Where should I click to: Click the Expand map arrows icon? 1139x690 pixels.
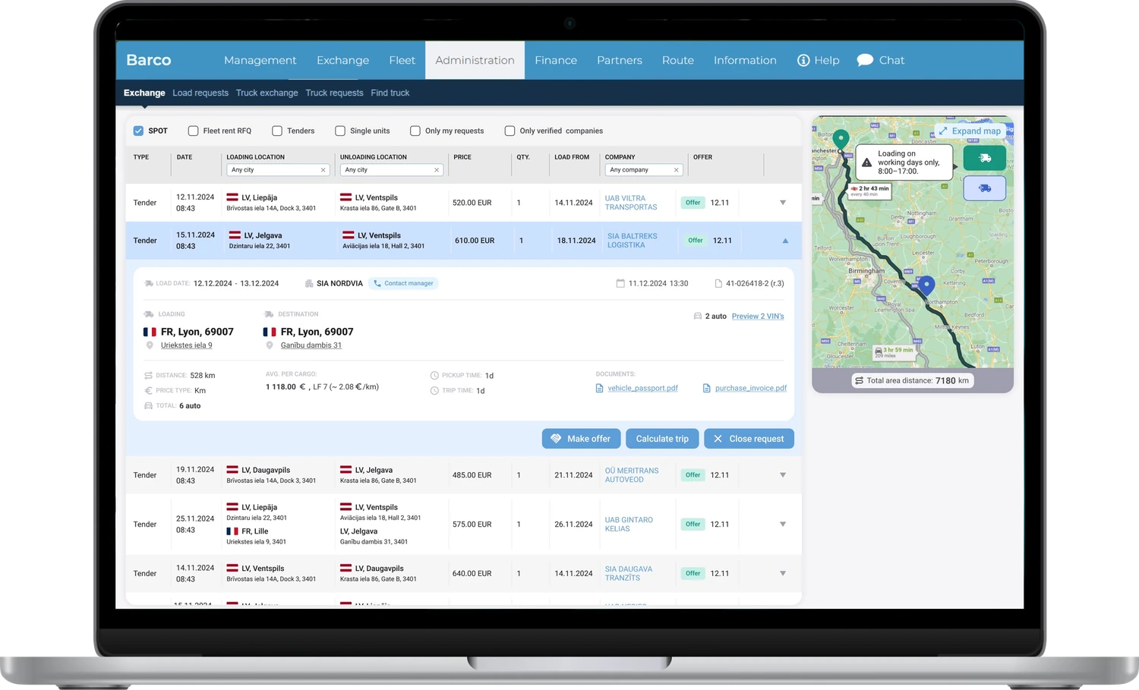coord(943,131)
